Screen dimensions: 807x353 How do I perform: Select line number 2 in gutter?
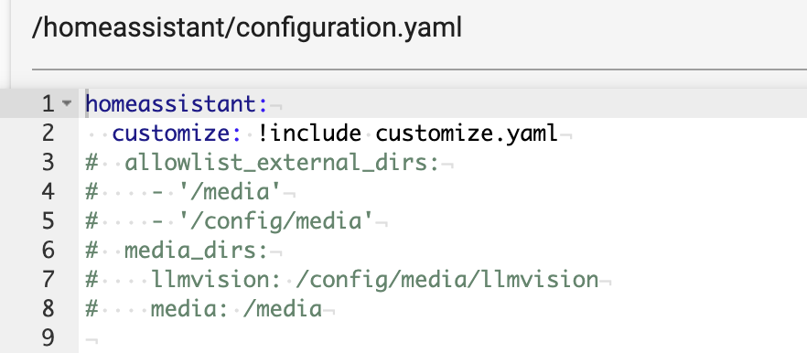tap(48, 134)
